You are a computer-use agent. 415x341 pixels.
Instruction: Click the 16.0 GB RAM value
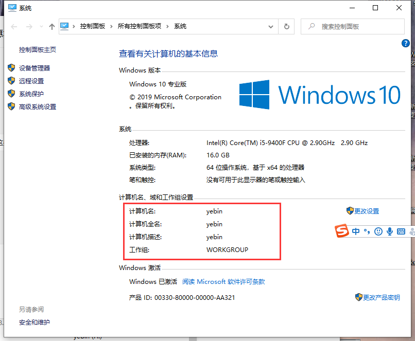[218, 155]
